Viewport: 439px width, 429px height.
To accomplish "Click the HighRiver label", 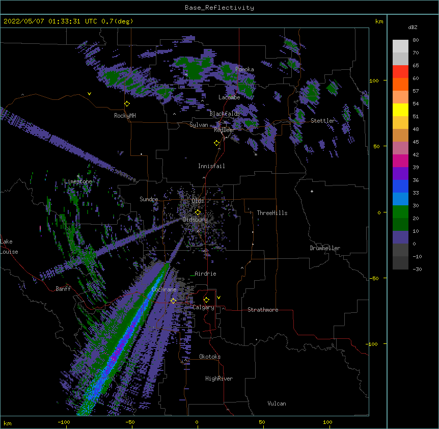I will pos(219,379).
